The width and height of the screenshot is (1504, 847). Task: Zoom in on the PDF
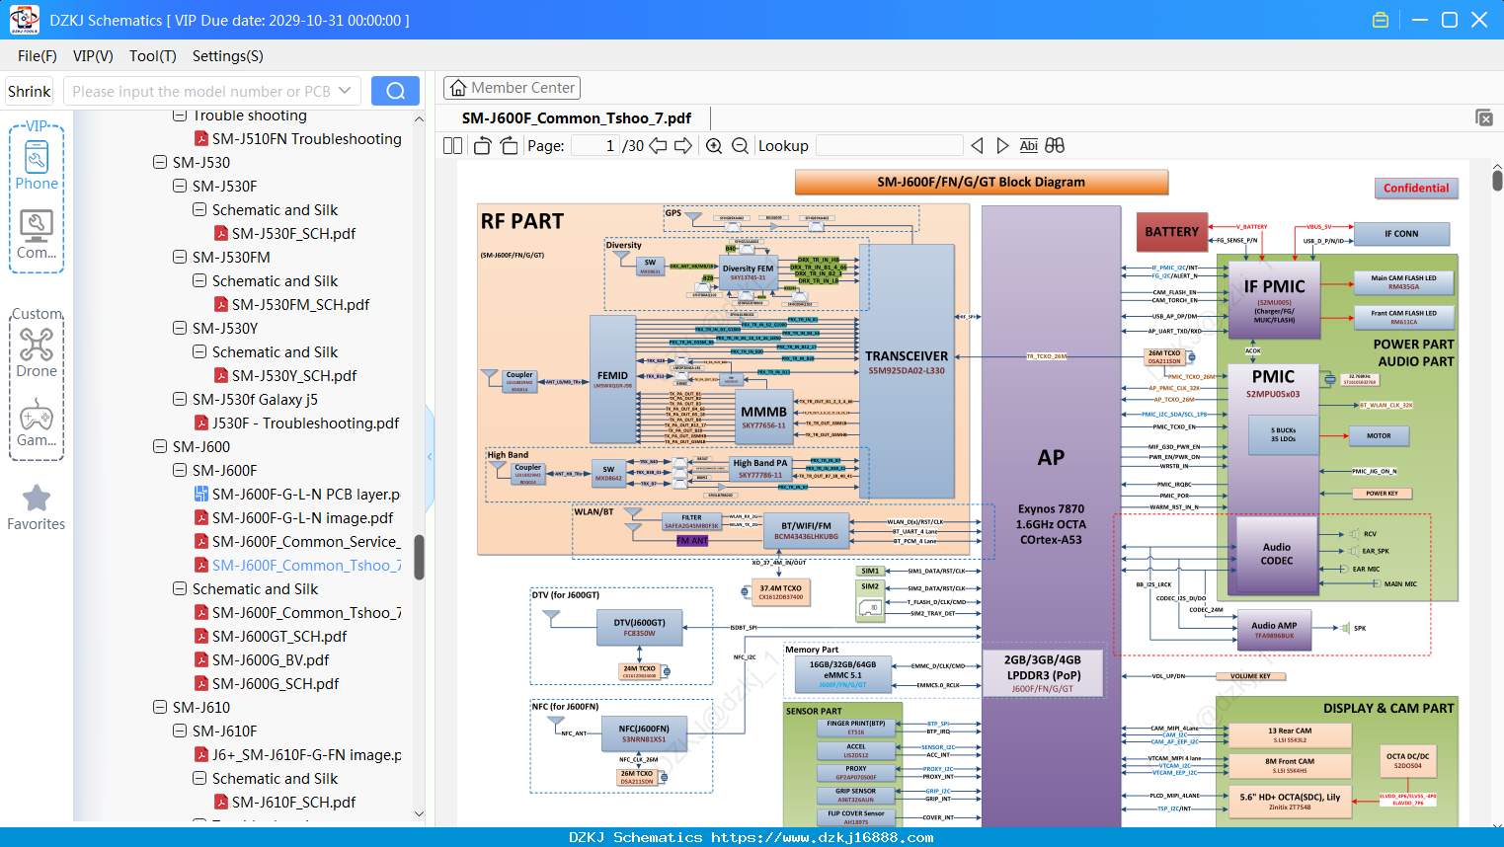714,146
